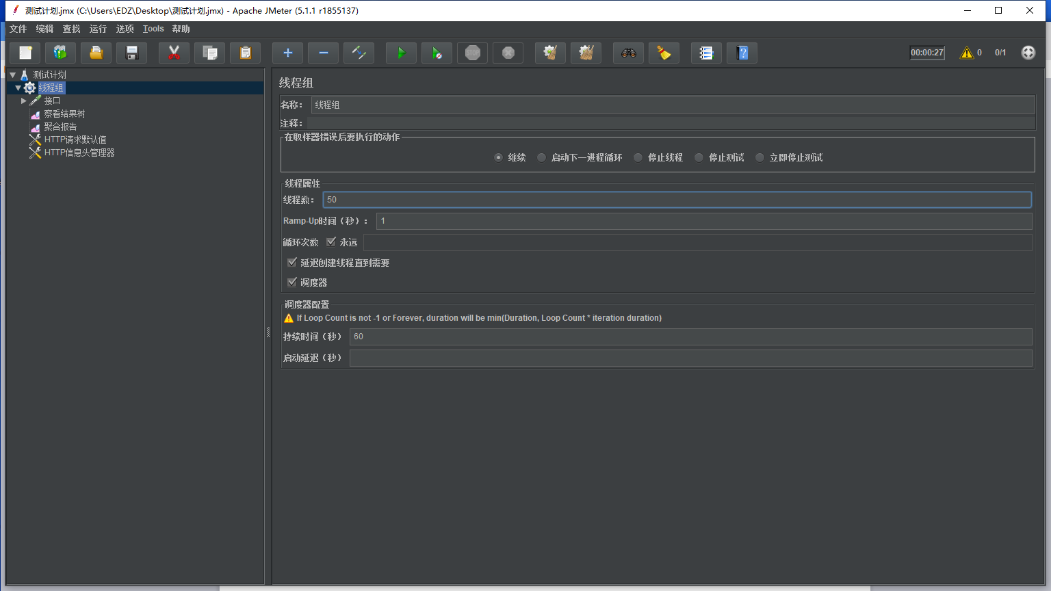Screen dimensions: 1051x591
Task: Click the Cut scissors icon
Action: click(174, 53)
